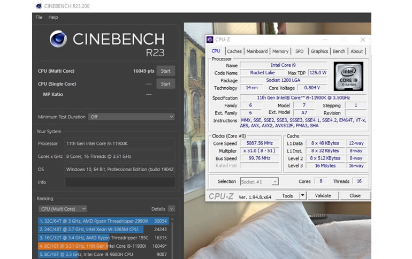Image resolution: width=412 pixels, height=259 pixels.
Task: Click the OS field Windows 10 value
Action: [x=120, y=169]
